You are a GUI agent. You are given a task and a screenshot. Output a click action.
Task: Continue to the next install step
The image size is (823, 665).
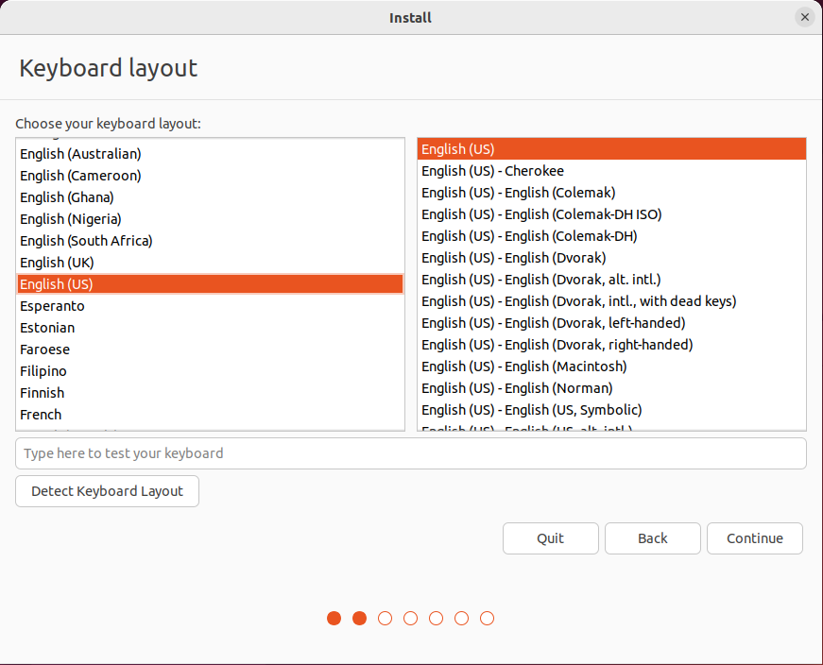[755, 538]
